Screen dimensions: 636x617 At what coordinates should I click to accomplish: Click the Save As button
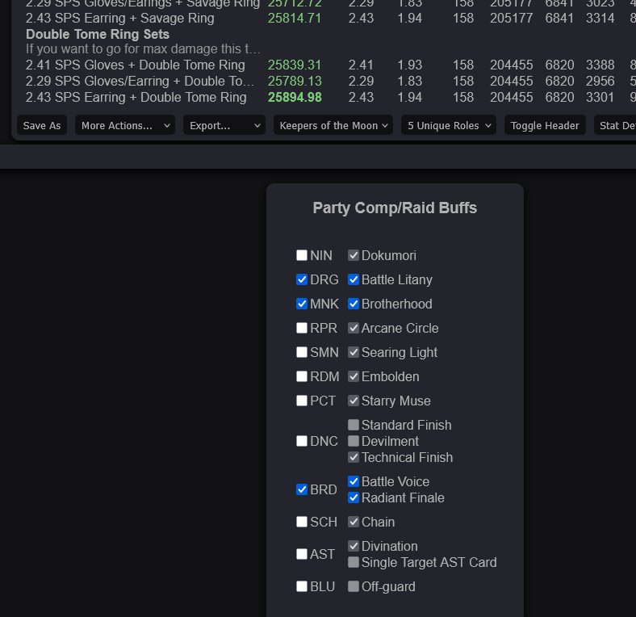[x=42, y=125]
